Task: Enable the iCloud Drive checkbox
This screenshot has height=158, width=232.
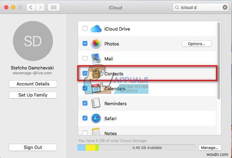Action: tap(85, 28)
